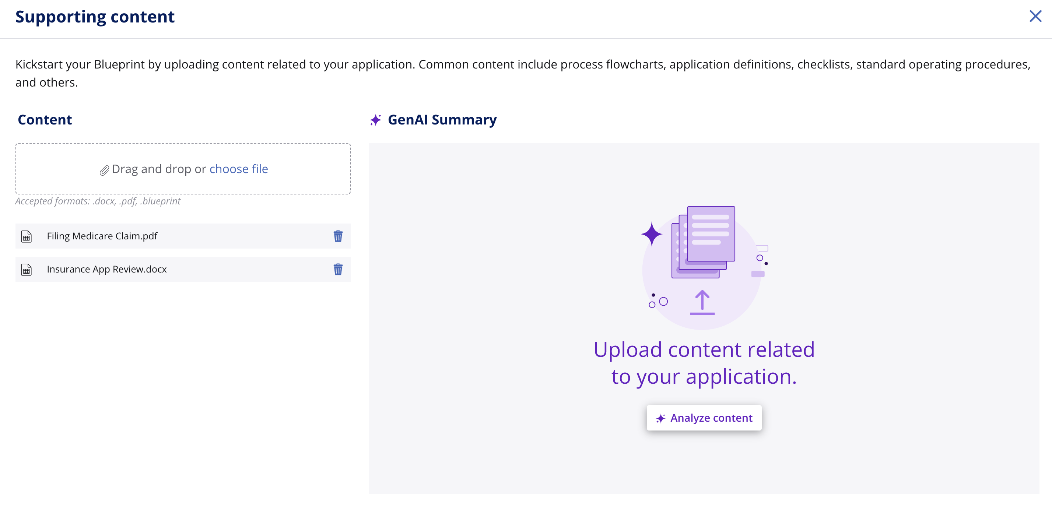Image resolution: width=1052 pixels, height=506 pixels.
Task: Delete the Filing Medicare Claim.pdf file
Action: (338, 236)
